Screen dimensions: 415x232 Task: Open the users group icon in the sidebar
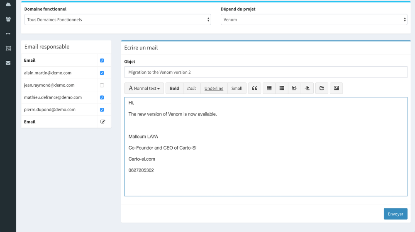[x=8, y=19]
